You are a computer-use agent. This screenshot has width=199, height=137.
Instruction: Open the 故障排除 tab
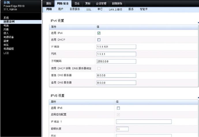pos(117,3)
